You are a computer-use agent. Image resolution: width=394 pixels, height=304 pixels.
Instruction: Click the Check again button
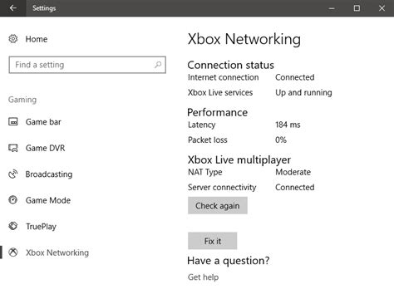[218, 205]
